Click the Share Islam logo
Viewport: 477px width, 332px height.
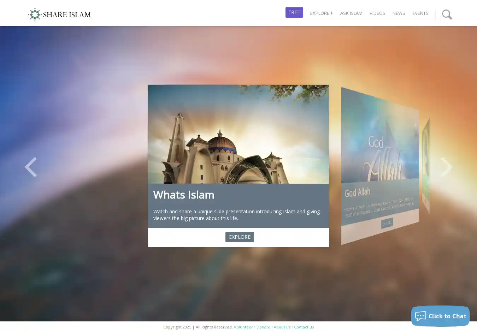pyautogui.click(x=59, y=14)
